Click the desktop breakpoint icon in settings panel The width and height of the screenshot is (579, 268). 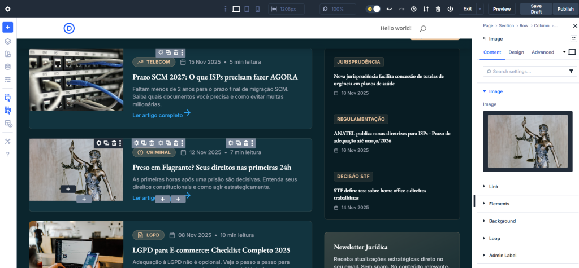click(x=572, y=52)
